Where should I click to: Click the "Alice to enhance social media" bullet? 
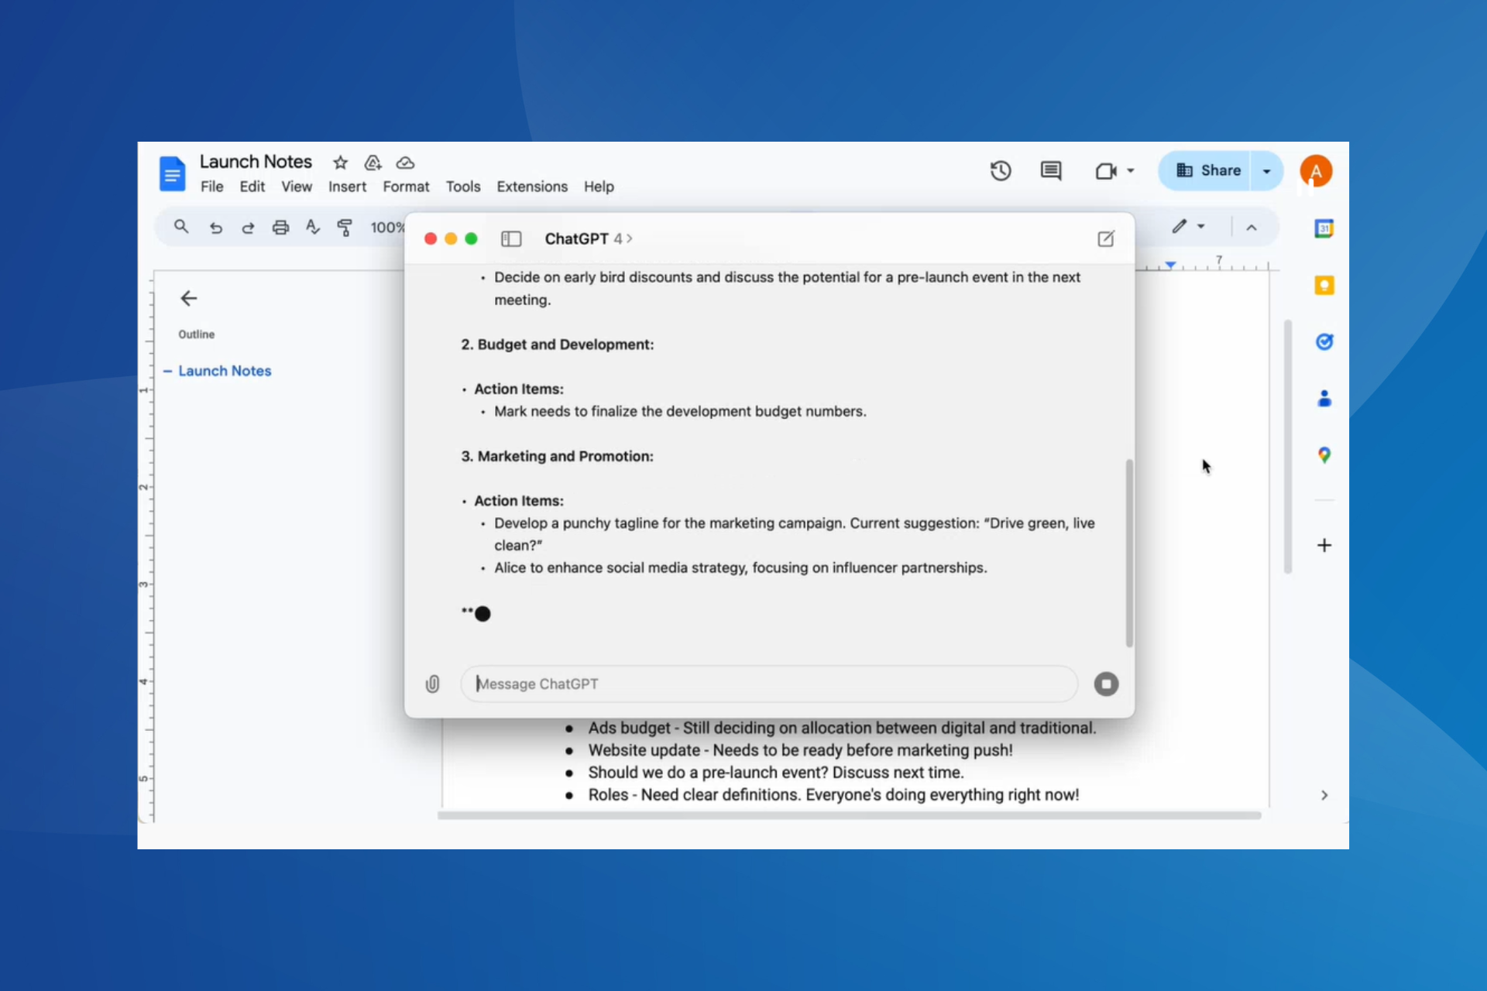pos(740,568)
